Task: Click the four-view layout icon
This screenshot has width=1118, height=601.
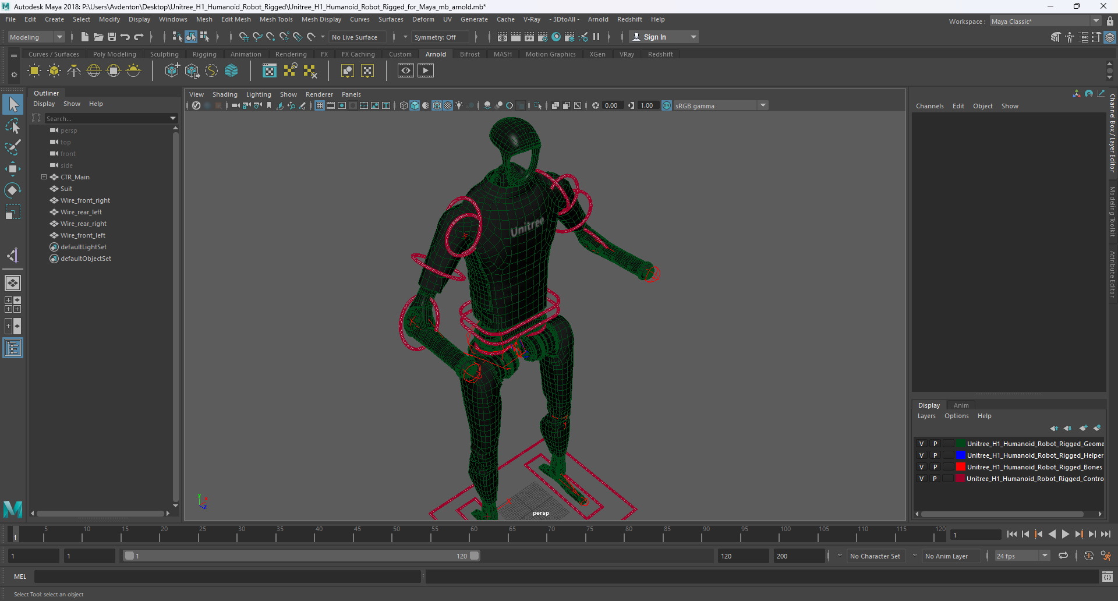Action: [x=13, y=305]
